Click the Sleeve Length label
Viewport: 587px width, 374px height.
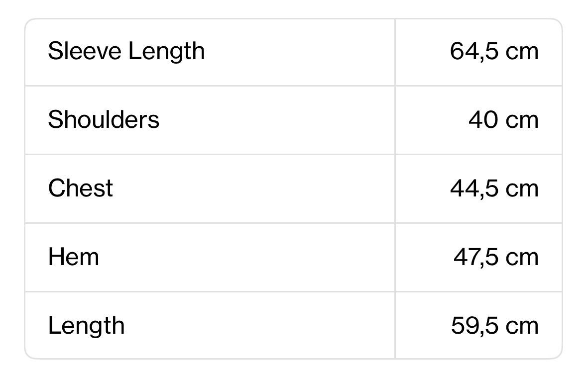pyautogui.click(x=126, y=52)
